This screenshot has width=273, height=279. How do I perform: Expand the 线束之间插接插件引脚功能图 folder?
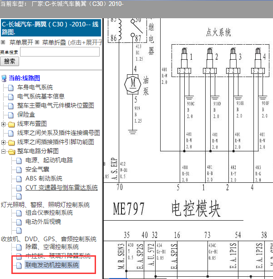pos(3,142)
